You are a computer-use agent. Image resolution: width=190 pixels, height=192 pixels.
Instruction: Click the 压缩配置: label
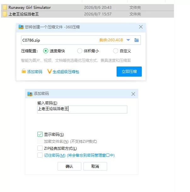pos(29,51)
